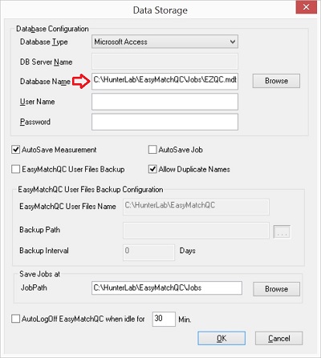
Task: Browse for the JobPath folder
Action: (276, 289)
